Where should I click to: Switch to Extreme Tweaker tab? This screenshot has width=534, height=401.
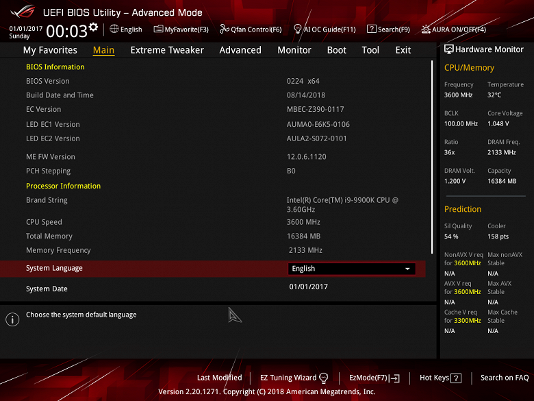(167, 50)
